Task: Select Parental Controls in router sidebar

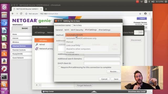Action: (x=22, y=50)
